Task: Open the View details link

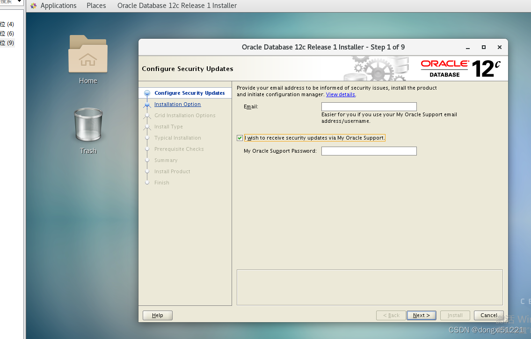Action: pos(340,94)
